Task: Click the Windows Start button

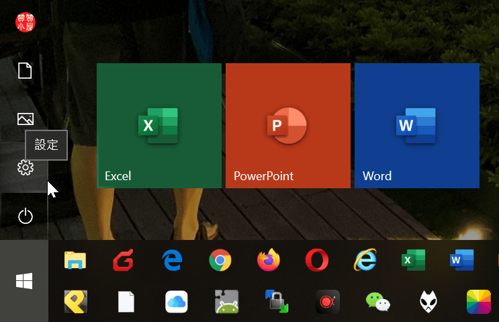Action: [x=24, y=280]
